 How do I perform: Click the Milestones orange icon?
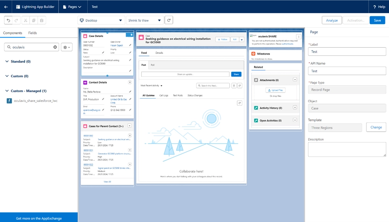coord(253,53)
